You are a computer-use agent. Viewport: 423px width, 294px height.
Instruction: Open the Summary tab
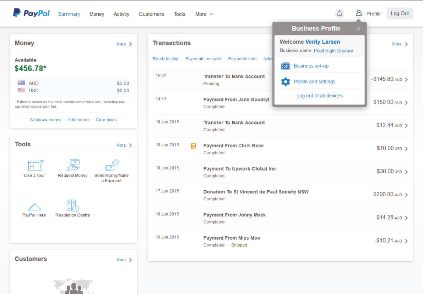69,14
